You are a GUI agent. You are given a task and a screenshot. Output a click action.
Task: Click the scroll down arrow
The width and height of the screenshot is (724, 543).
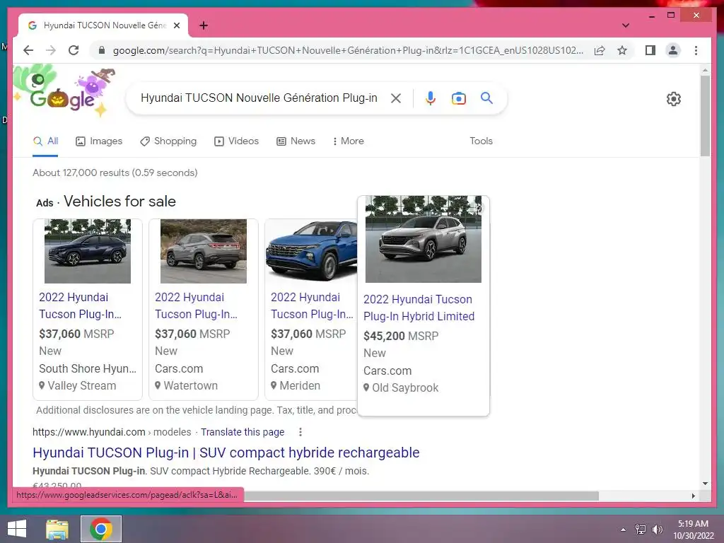705,484
